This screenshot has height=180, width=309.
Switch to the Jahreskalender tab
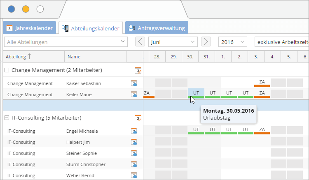[30, 28]
